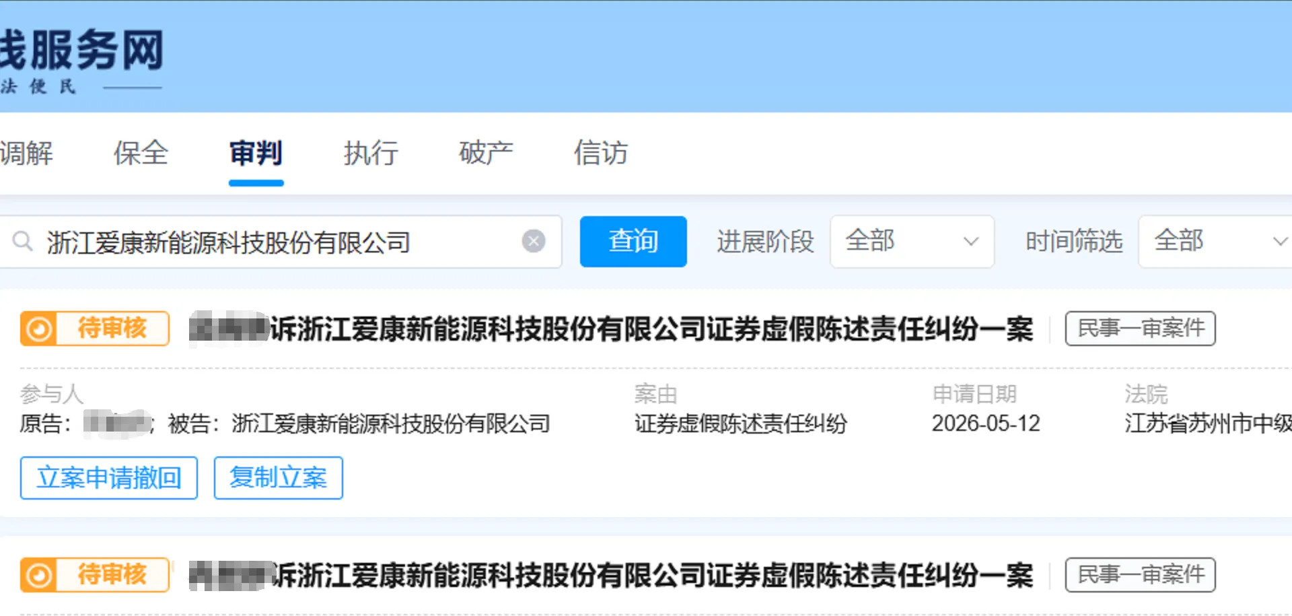Screen dimensions: 1292x616
Task: Click 待审核 status badge on first case
Action: (95, 329)
